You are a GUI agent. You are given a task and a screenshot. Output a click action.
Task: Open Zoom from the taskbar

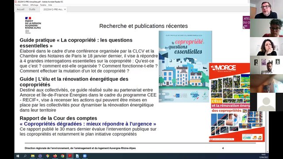pyautogui.click(x=84, y=156)
